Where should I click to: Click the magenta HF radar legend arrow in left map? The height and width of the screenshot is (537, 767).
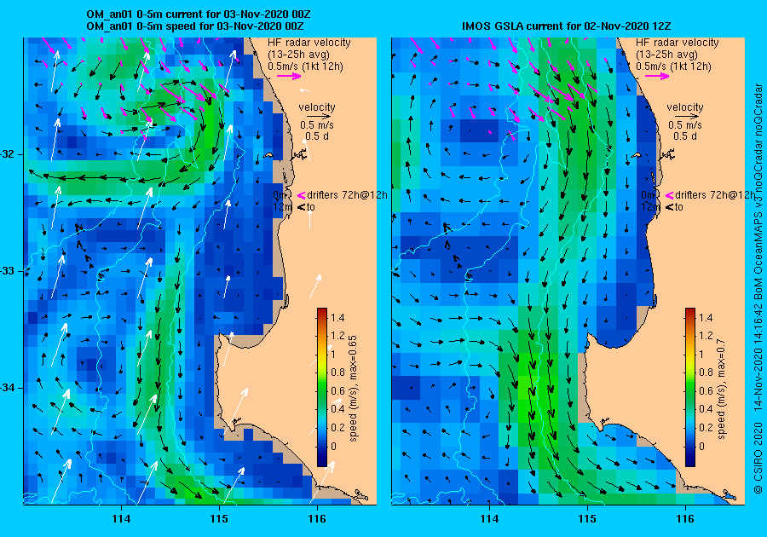click(x=289, y=76)
